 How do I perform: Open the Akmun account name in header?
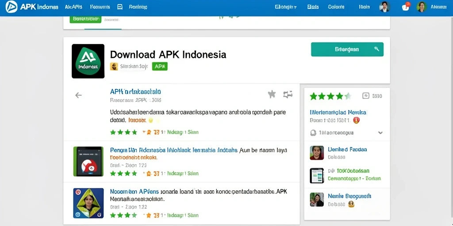click(x=438, y=7)
